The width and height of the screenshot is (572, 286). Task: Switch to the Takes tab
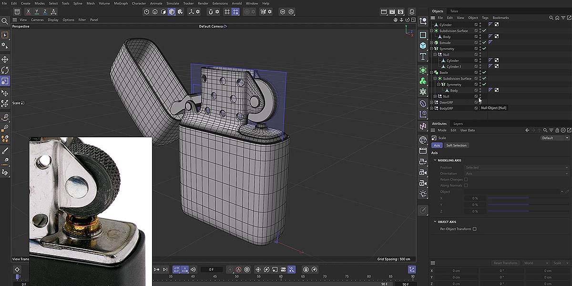pos(454,11)
